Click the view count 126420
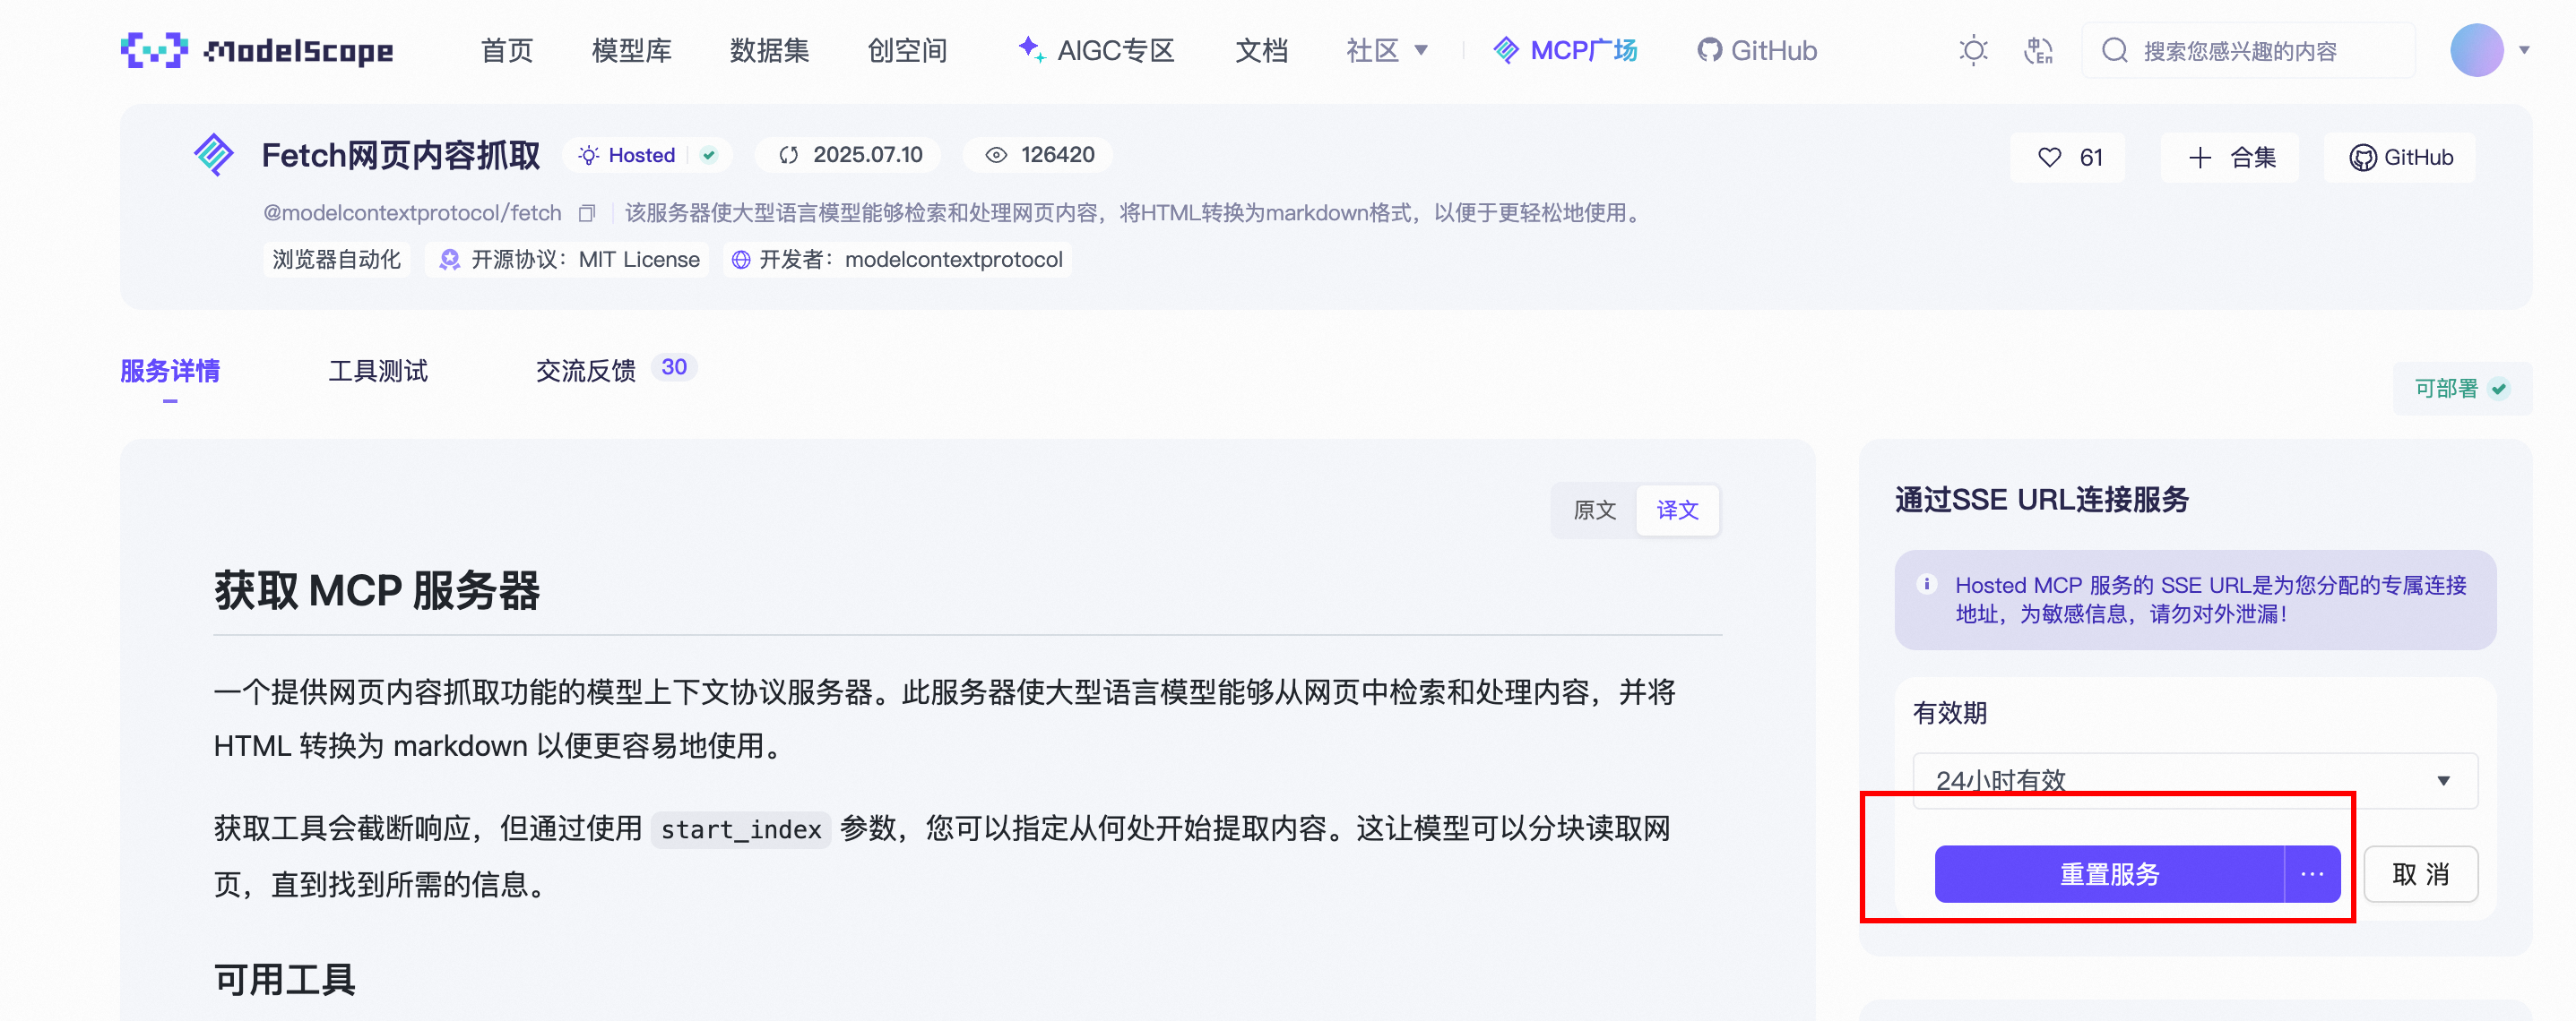This screenshot has height=1021, width=2576. (1058, 155)
